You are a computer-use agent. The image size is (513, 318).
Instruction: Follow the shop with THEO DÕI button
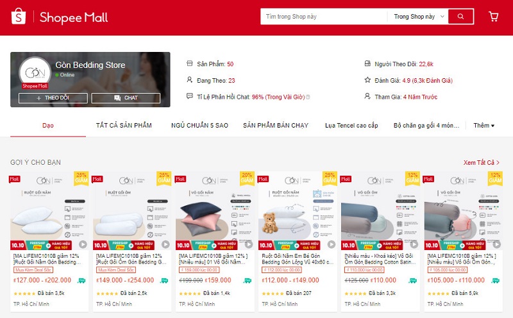coord(53,98)
